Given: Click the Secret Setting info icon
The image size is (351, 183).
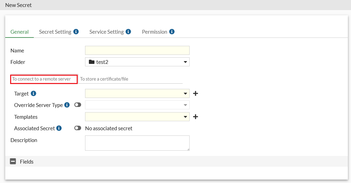Looking at the screenshot, I should pyautogui.click(x=76, y=32).
